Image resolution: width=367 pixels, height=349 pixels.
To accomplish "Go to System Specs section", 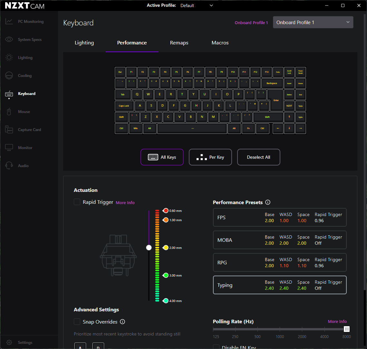I will point(29,40).
